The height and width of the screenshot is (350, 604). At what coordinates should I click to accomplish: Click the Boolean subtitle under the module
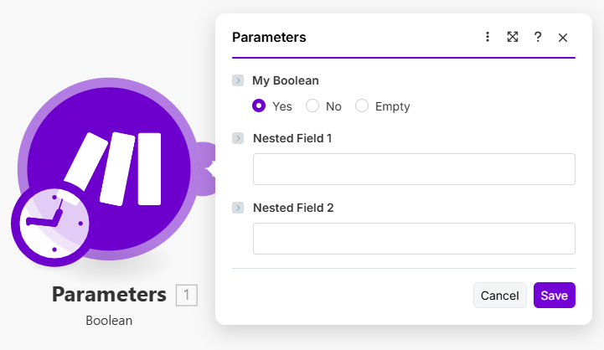109,320
